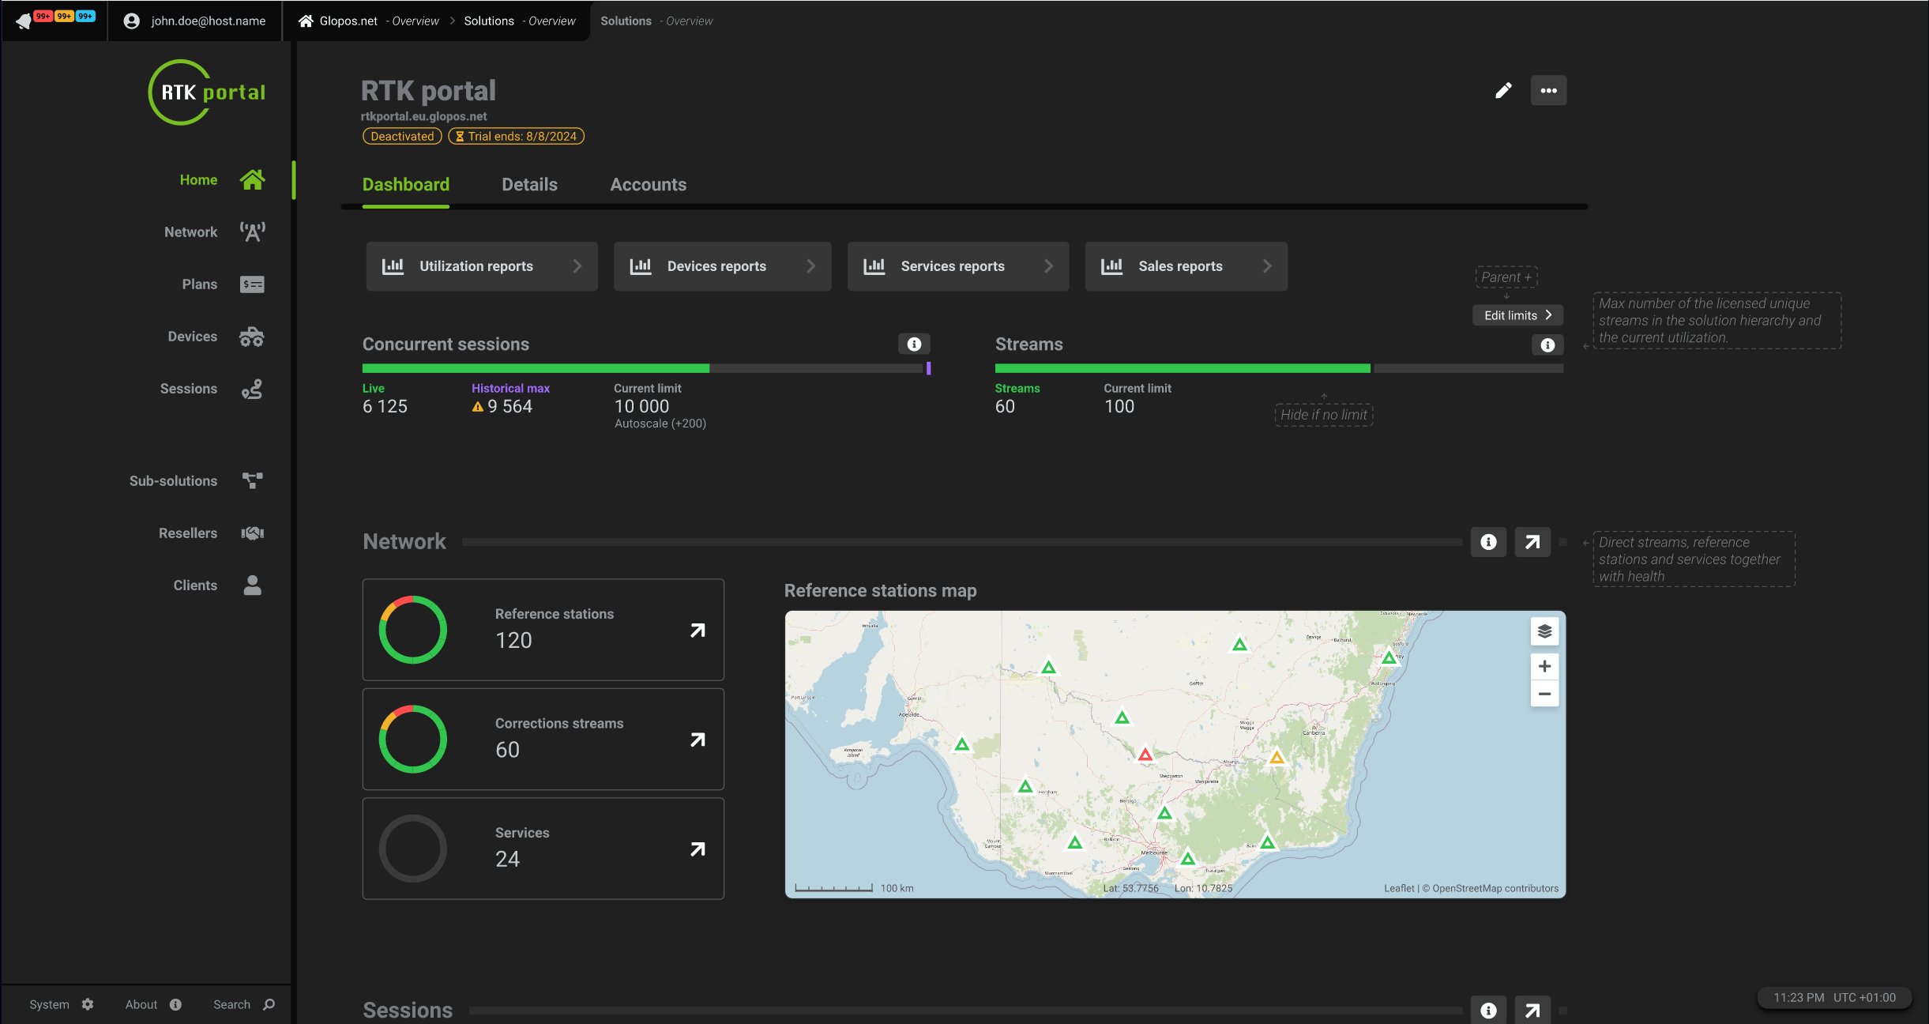The width and height of the screenshot is (1929, 1024).
Task: Open the Sessions sidebar icon
Action: click(251, 388)
